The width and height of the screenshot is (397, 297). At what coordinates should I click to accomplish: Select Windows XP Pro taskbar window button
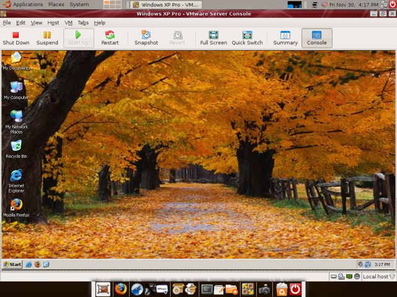click(166, 4)
